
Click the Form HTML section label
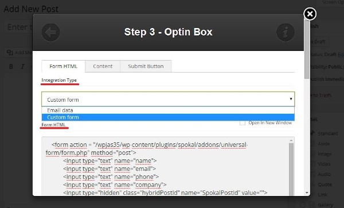point(53,125)
